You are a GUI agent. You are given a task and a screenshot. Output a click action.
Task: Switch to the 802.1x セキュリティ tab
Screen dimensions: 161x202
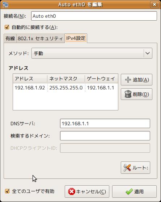40,38
